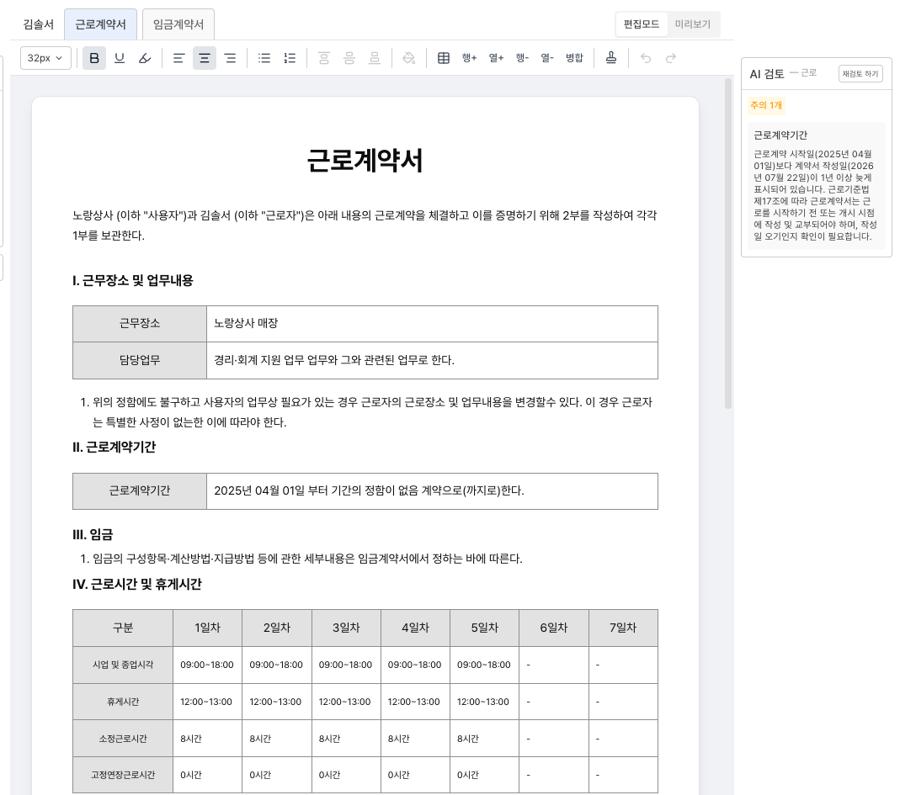
Task: Click the AI 검토 panel title
Action: coord(767,73)
